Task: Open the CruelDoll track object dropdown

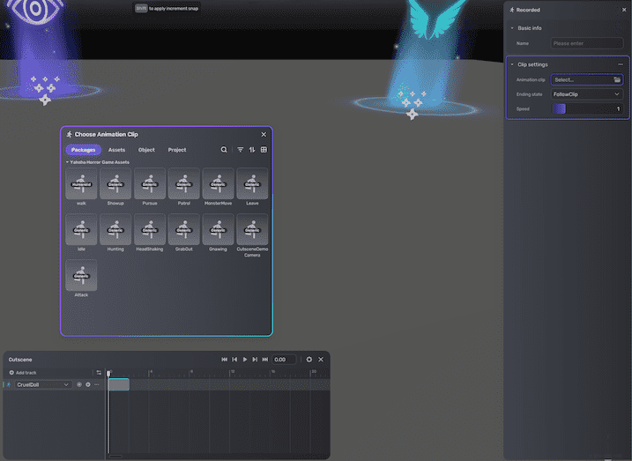Action: click(43, 385)
